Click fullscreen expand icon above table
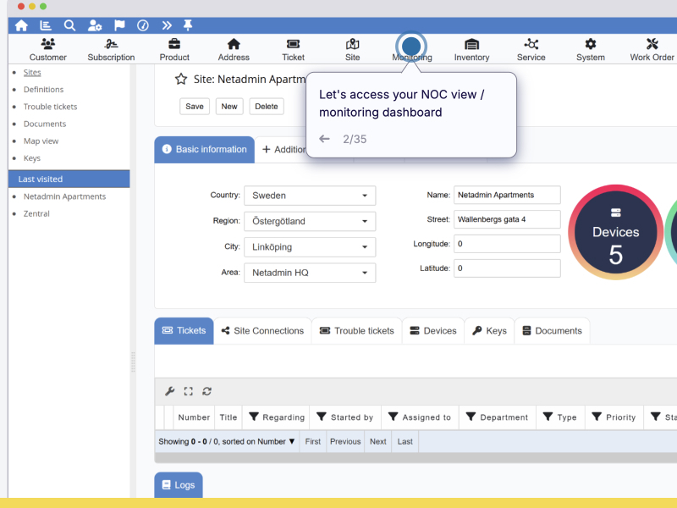677x508 pixels. tap(188, 391)
